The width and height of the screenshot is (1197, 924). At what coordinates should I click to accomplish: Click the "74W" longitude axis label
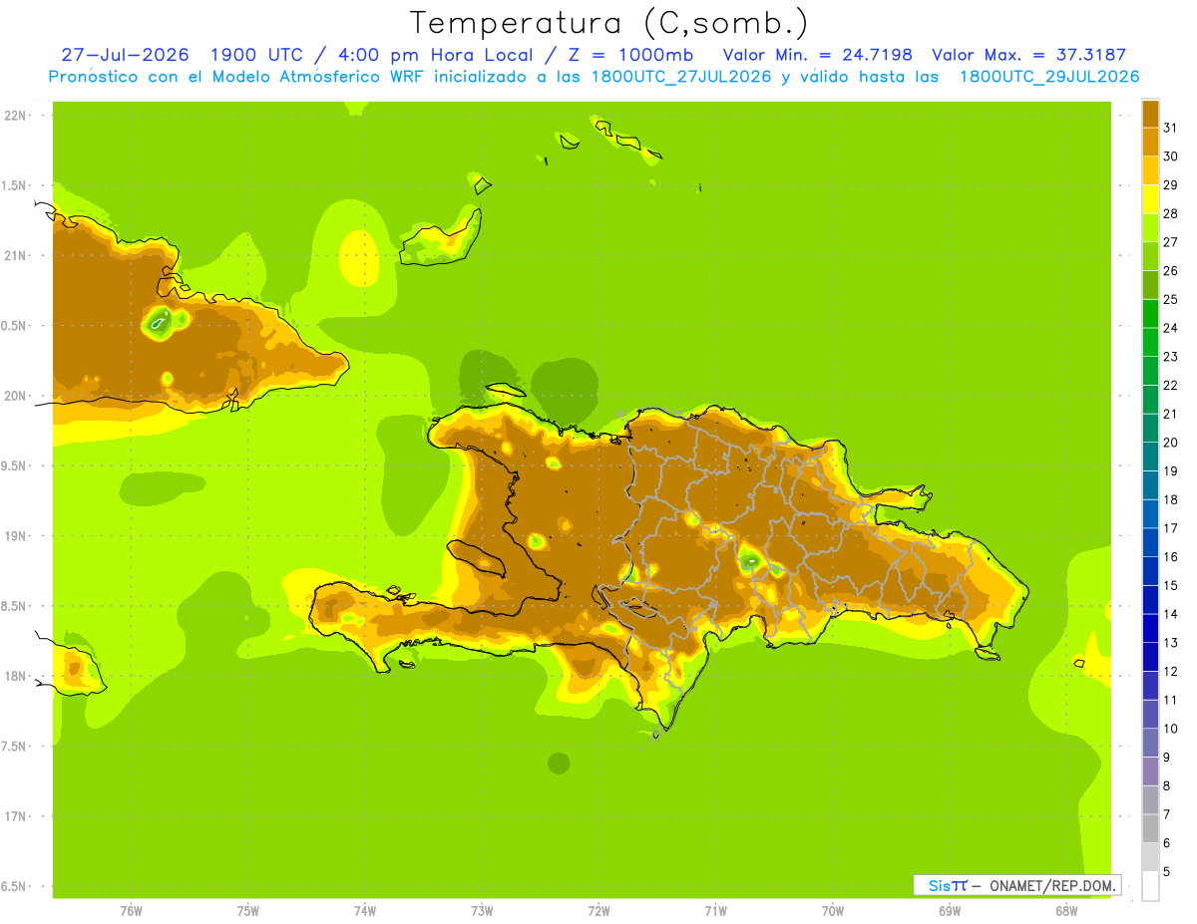pyautogui.click(x=365, y=911)
